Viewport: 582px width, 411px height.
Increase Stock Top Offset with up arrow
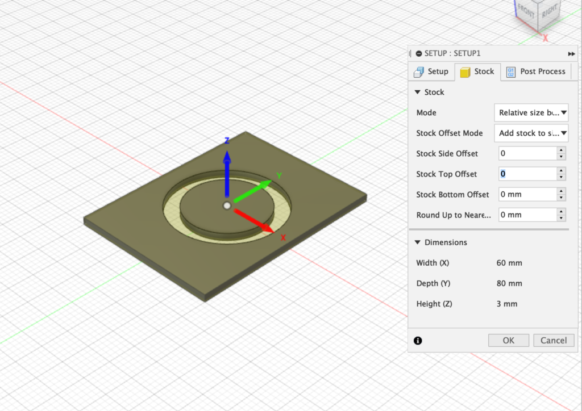click(x=561, y=170)
